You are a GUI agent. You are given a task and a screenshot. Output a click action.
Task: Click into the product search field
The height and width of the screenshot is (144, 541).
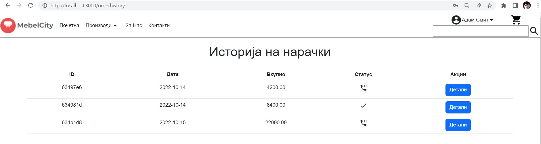tap(480, 31)
